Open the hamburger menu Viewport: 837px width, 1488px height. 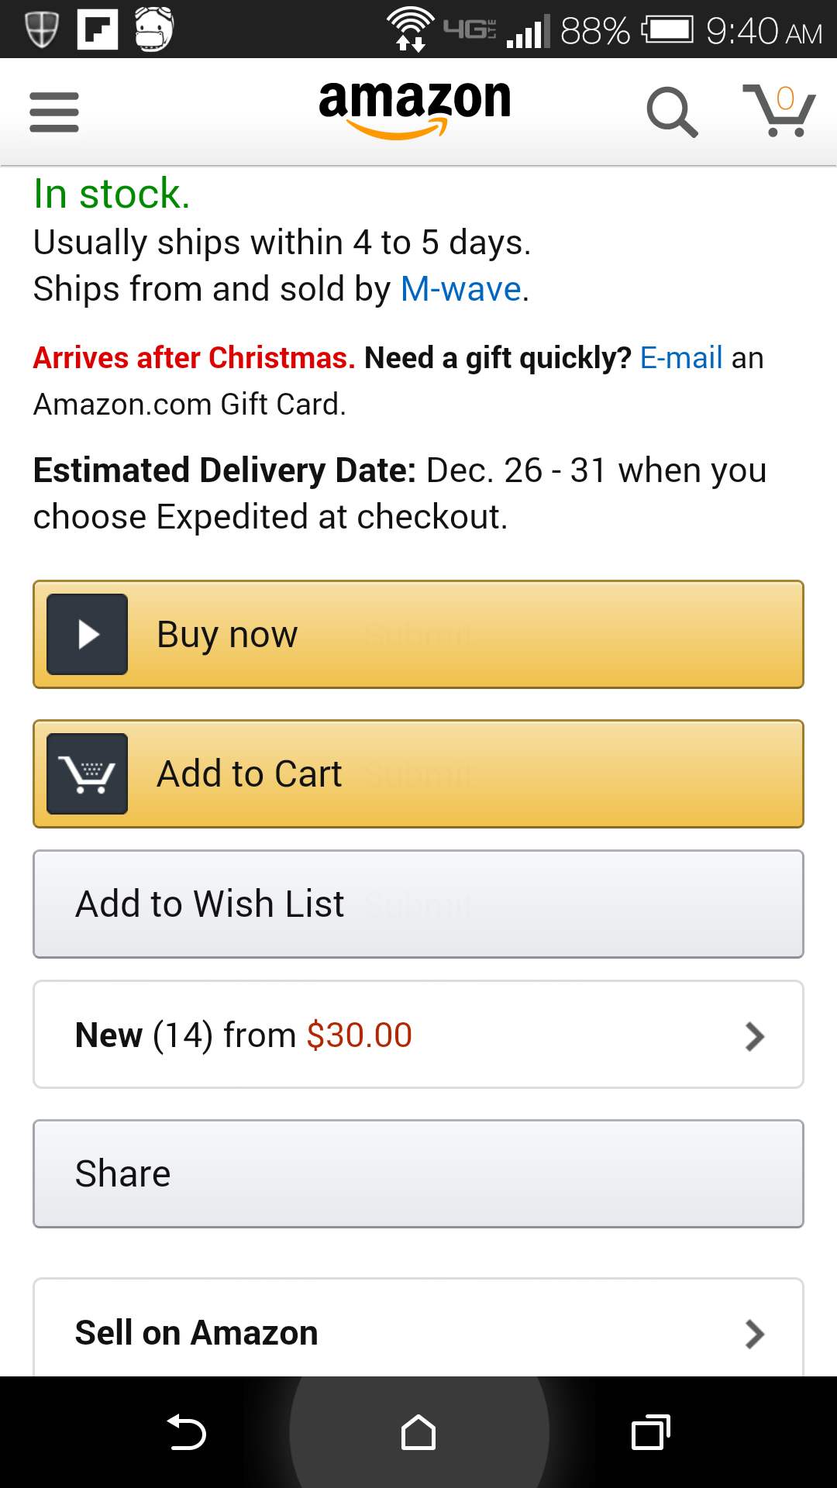click(x=54, y=112)
